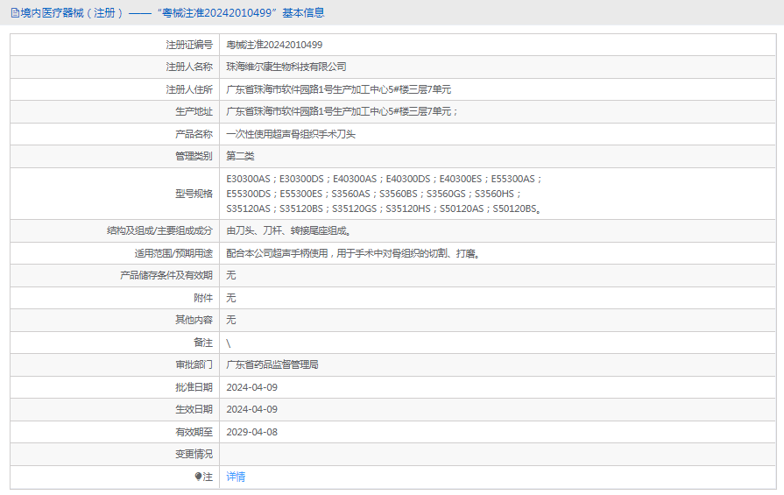Click the 生产地址 label
The height and width of the screenshot is (495, 784).
click(x=194, y=111)
